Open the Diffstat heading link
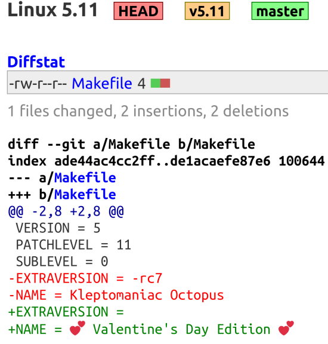Viewport: 328px width, 344px height. pos(36,62)
